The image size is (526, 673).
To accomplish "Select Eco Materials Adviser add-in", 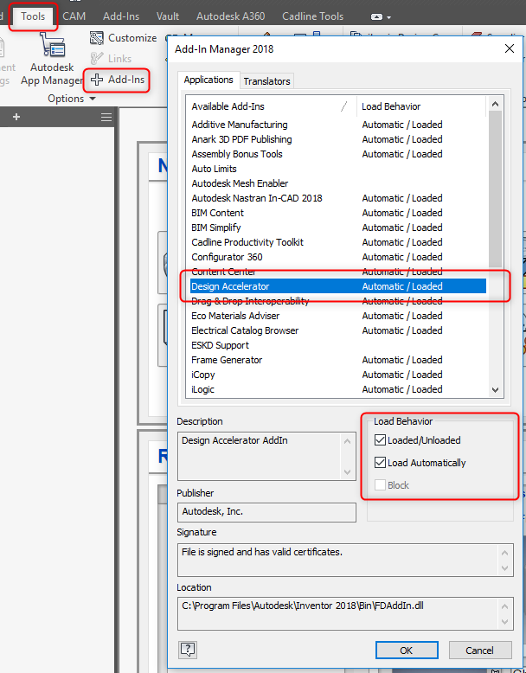I will point(337,316).
